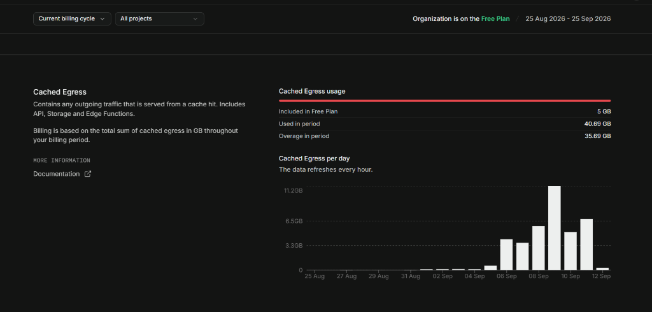652x312 pixels.
Task: Click the 11.2GB y-axis label
Action: coord(293,190)
